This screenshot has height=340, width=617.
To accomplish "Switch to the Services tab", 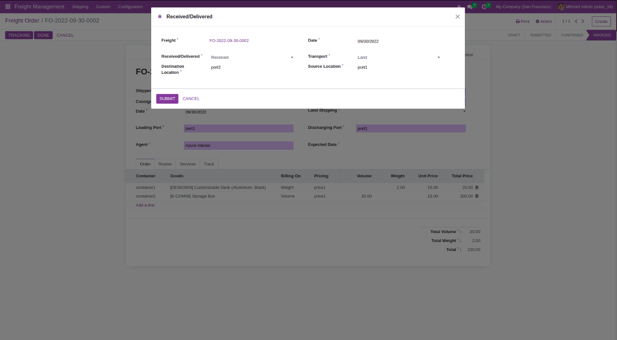I will click(188, 164).
